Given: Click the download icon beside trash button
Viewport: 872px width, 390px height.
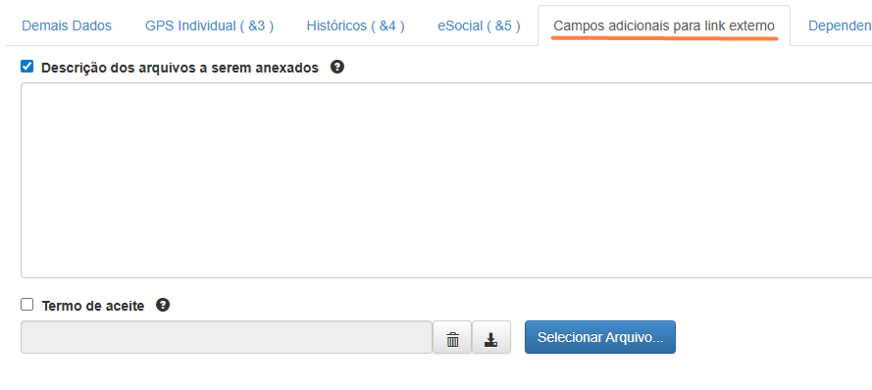Looking at the screenshot, I should (491, 337).
